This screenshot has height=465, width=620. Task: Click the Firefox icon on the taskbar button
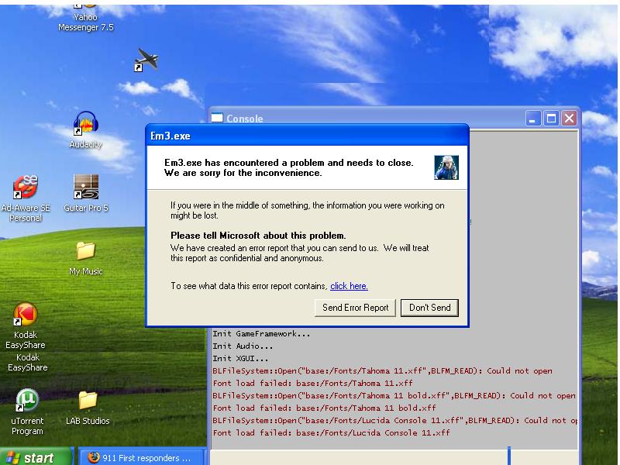tap(93, 457)
